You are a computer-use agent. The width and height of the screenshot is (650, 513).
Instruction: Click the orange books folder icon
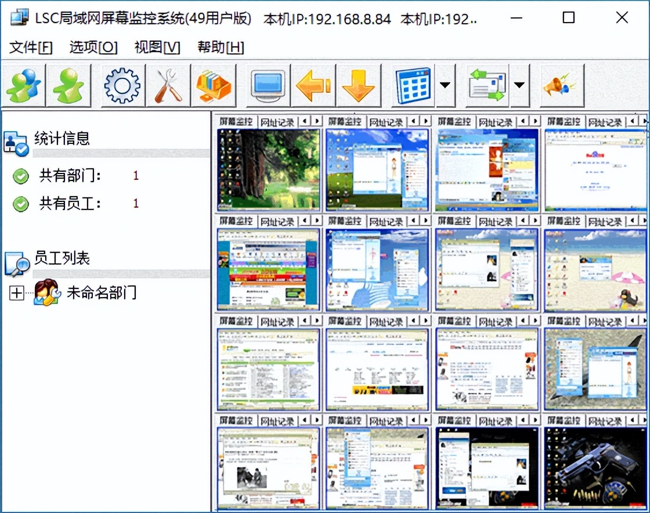click(x=213, y=86)
